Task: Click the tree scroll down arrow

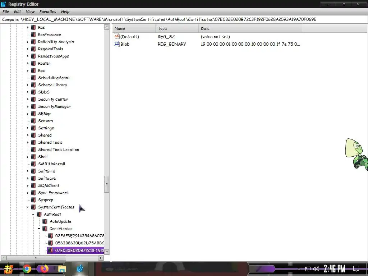Action: point(107,252)
